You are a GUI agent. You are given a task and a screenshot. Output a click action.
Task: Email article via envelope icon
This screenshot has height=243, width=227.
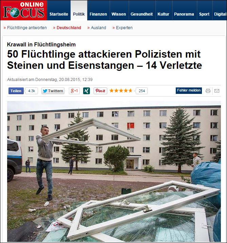coord(217,91)
